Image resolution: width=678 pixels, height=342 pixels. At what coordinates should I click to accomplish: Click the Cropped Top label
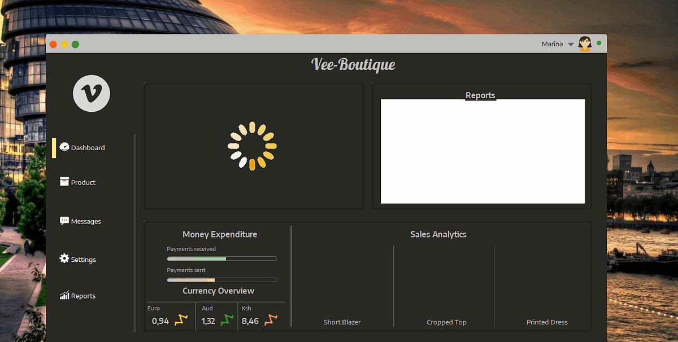pyautogui.click(x=446, y=322)
